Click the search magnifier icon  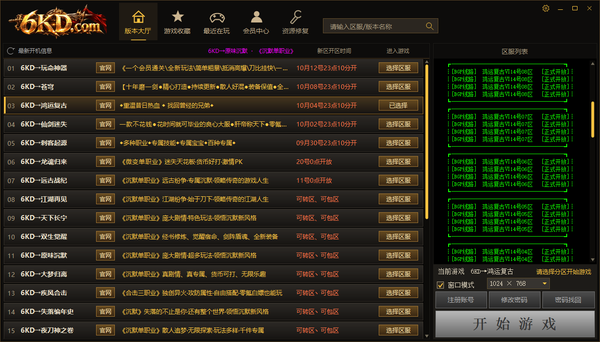(429, 26)
